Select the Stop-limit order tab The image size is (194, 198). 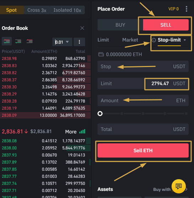click(x=169, y=40)
